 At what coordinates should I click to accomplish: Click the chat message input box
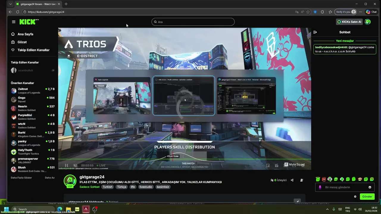[x=345, y=187]
